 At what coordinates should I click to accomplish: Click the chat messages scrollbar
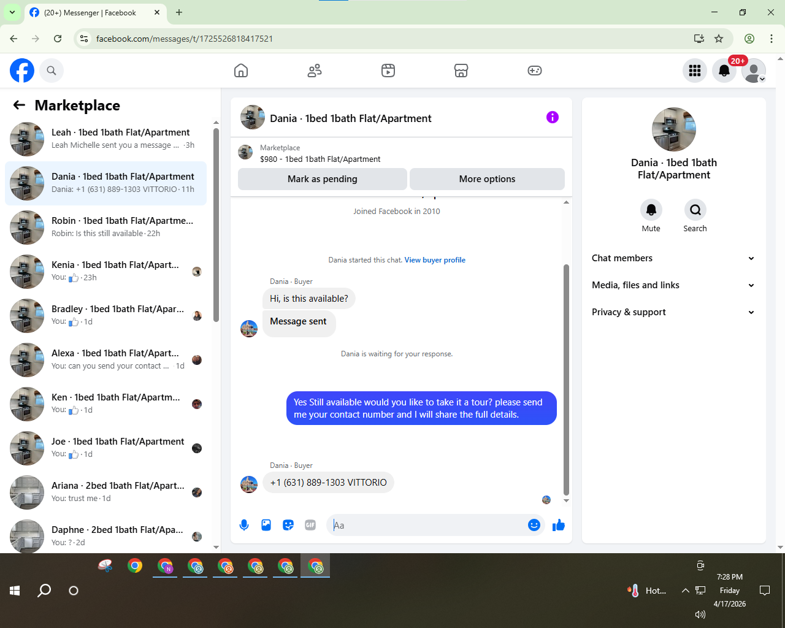(x=566, y=380)
